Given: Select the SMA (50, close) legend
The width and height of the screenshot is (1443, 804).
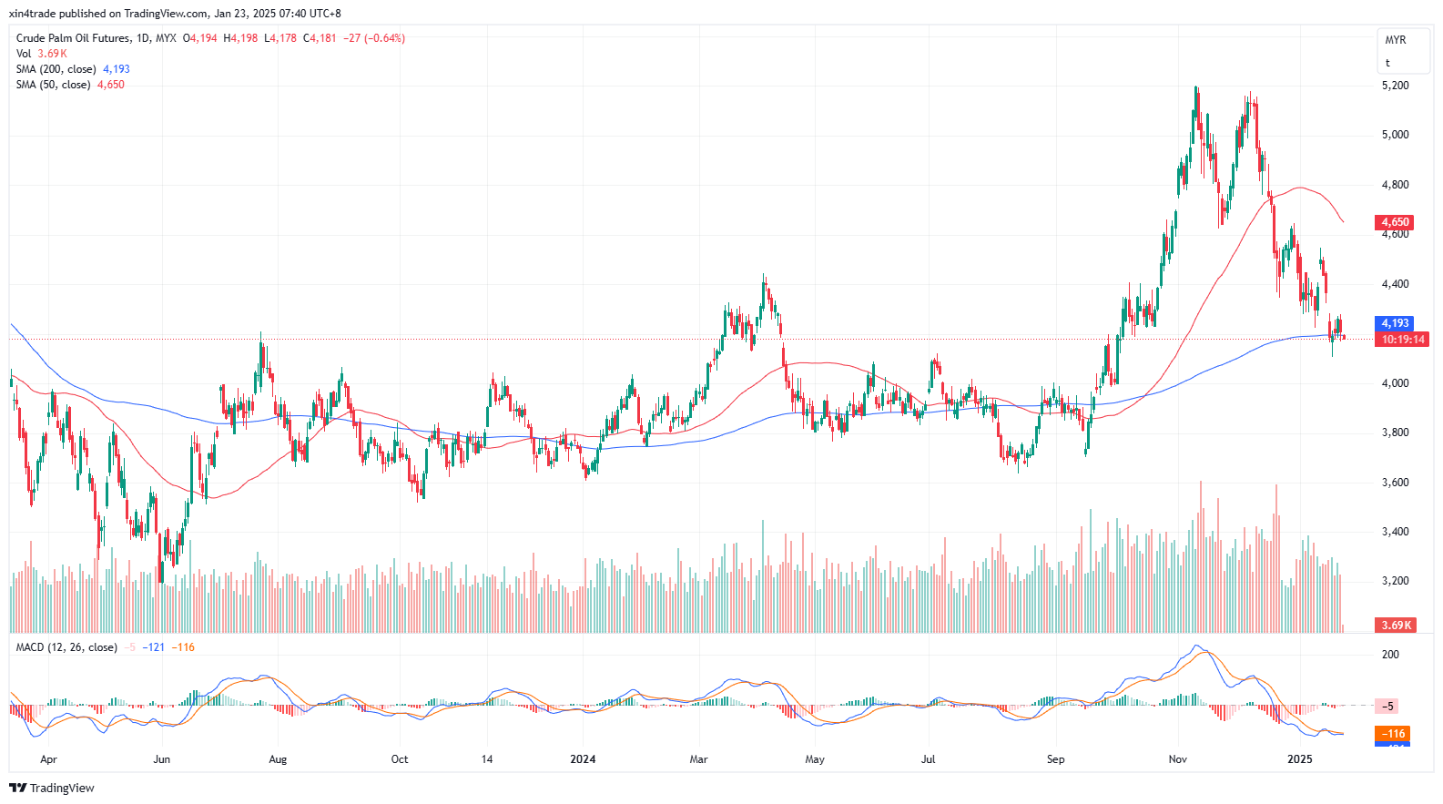Looking at the screenshot, I should click(x=53, y=85).
